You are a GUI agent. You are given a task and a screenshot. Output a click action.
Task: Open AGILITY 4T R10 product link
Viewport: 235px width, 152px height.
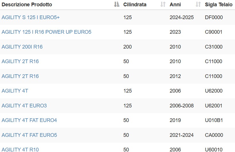click(20, 149)
